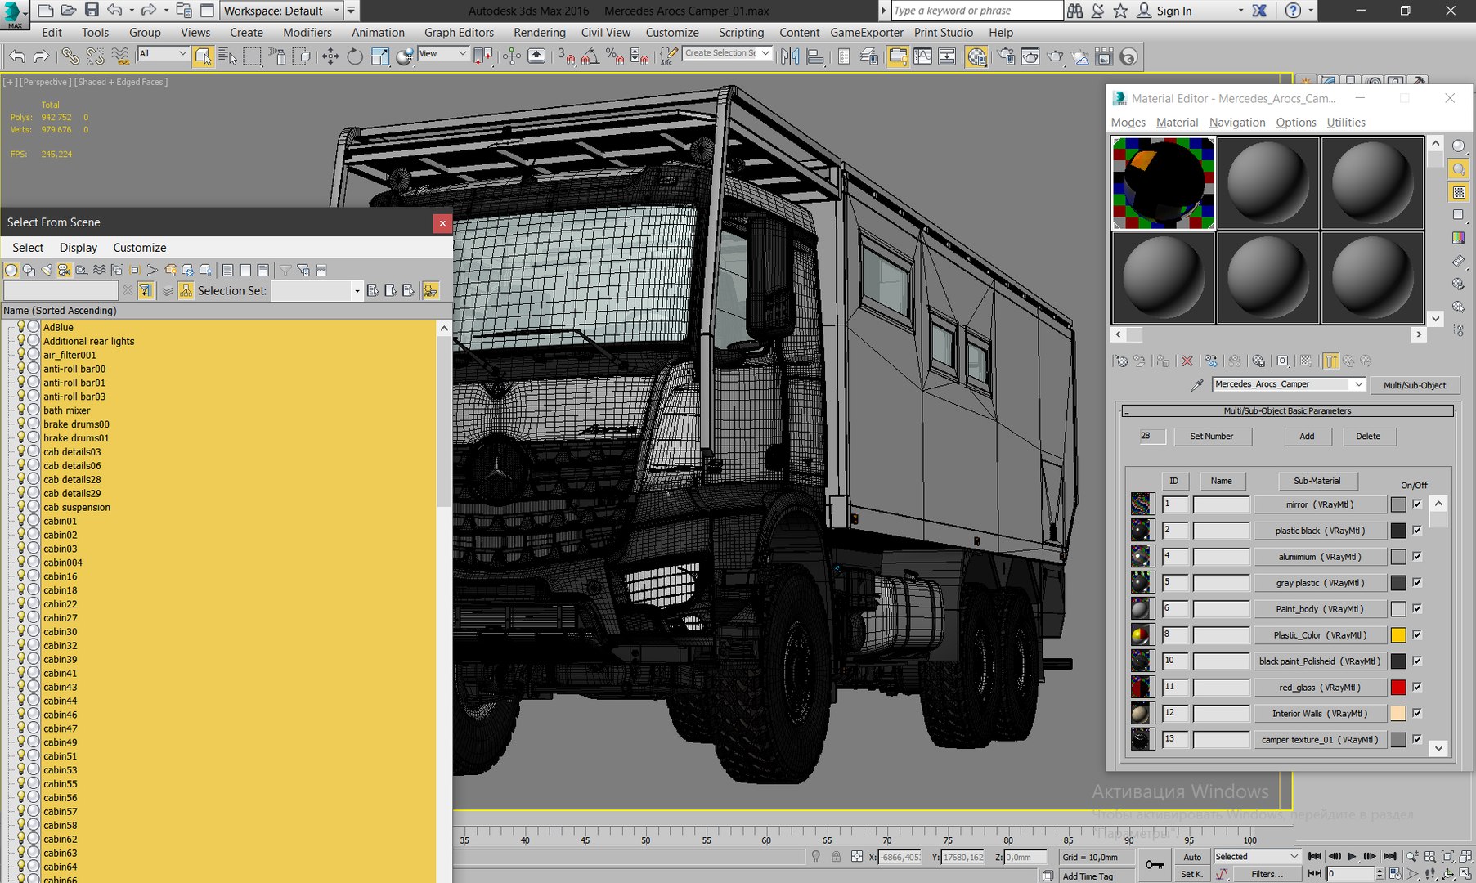Screen dimensions: 1476x883
Task: Toggle visibility bulb for AdBlue object
Action: tap(21, 327)
